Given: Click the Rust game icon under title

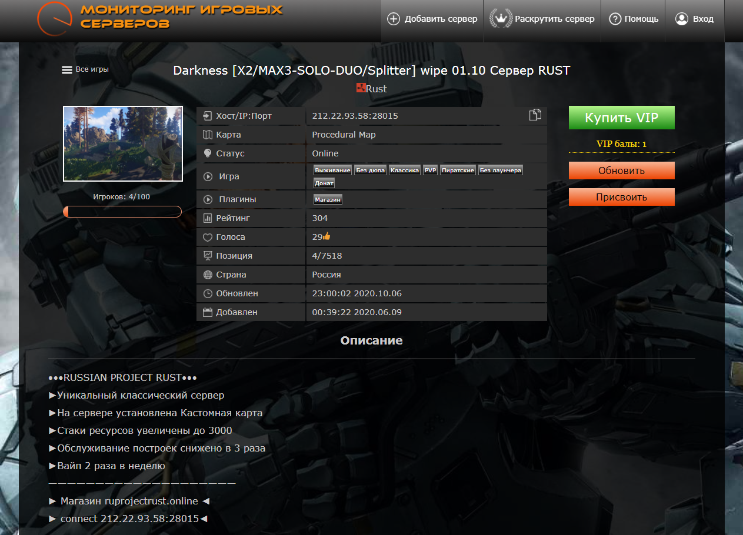Looking at the screenshot, I should click(x=361, y=89).
